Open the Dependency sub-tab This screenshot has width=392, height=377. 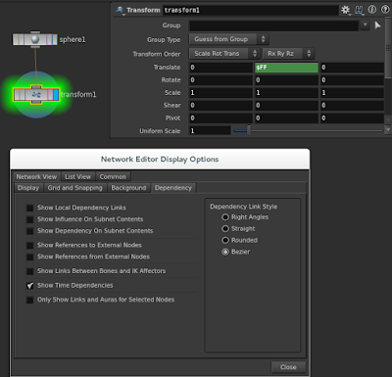click(x=173, y=188)
